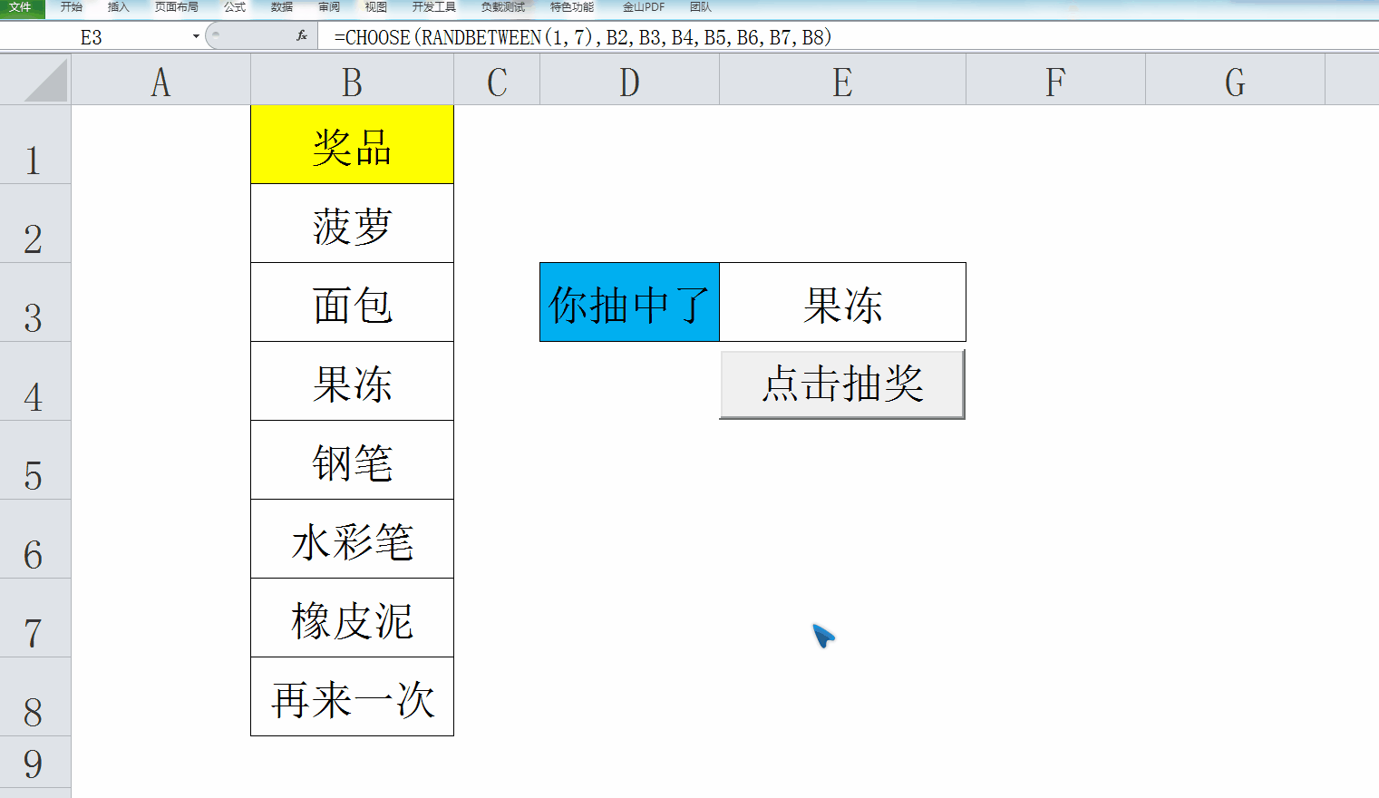Select the blue 你抽中了 cell
This screenshot has width=1379, height=798.
click(x=629, y=302)
